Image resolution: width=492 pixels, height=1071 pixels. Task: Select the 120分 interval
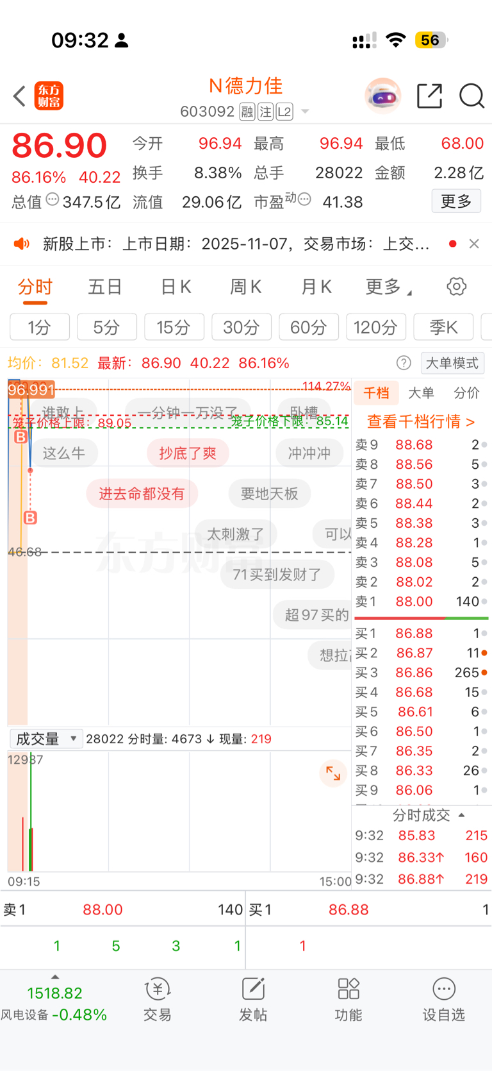[x=376, y=327]
